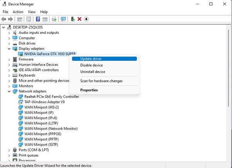
Task: Click the Audio inputs and outputs speaker icon
Action: tap(15, 33)
